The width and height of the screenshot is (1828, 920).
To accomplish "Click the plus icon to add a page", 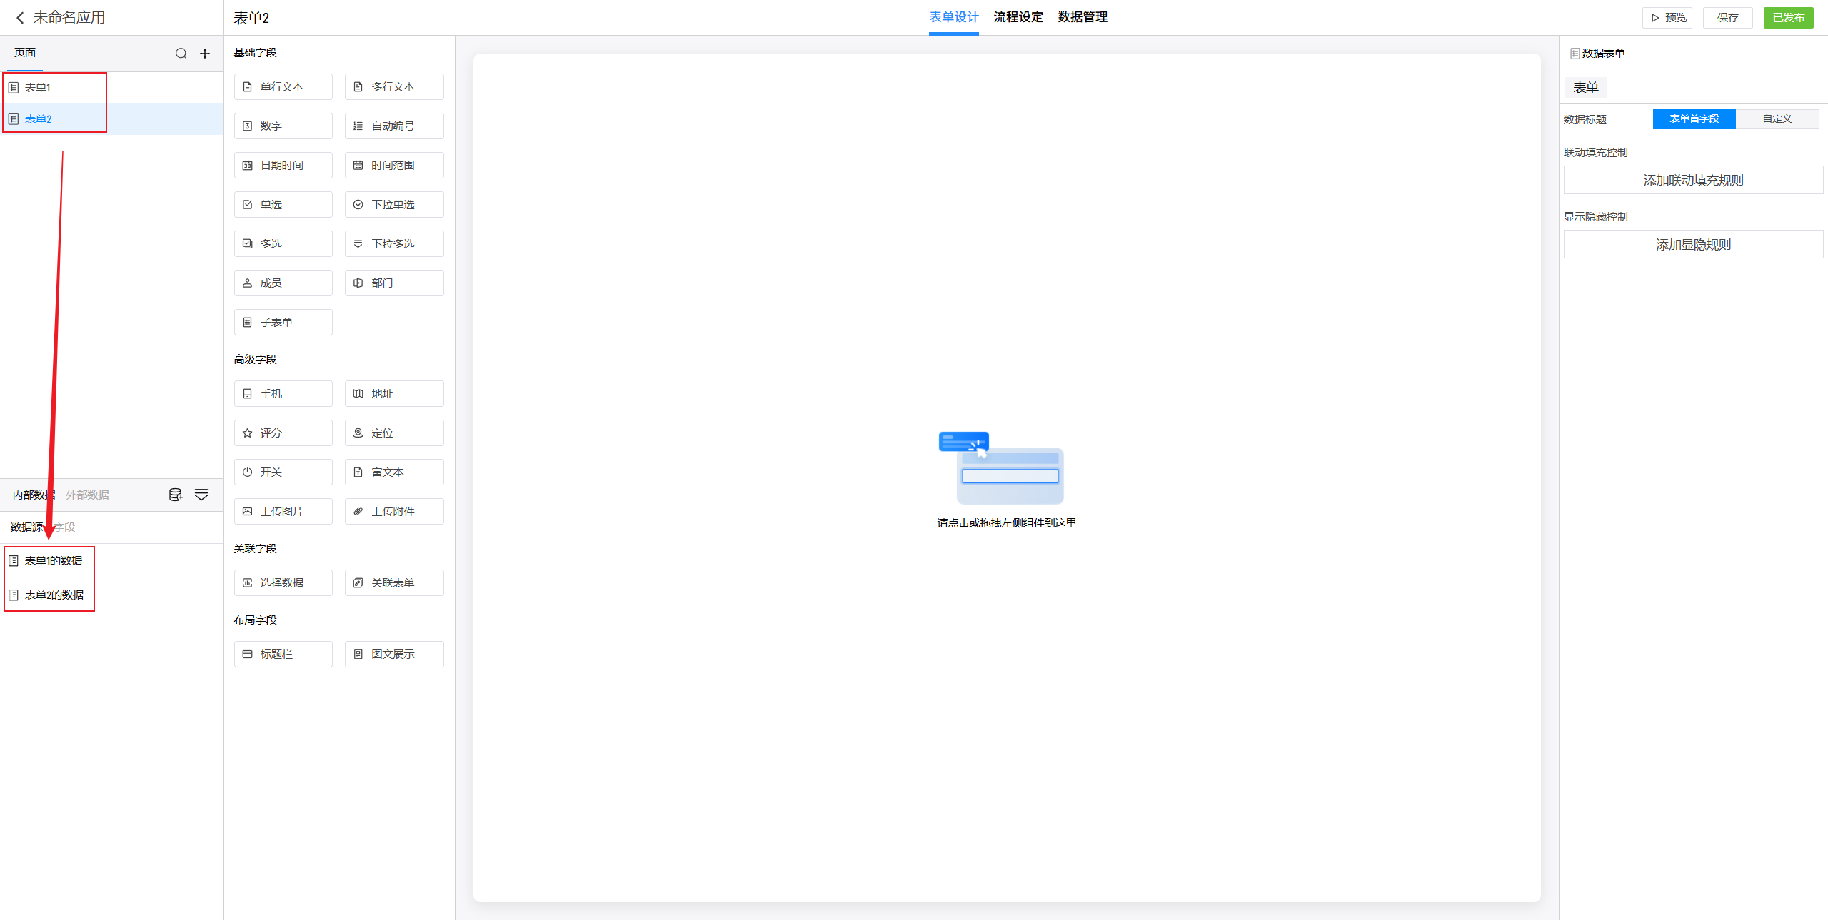I will (205, 54).
